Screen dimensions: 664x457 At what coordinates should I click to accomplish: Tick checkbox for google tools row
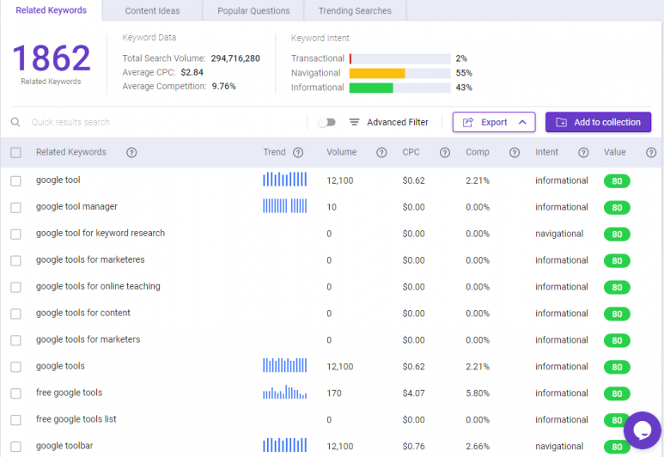tap(15, 367)
